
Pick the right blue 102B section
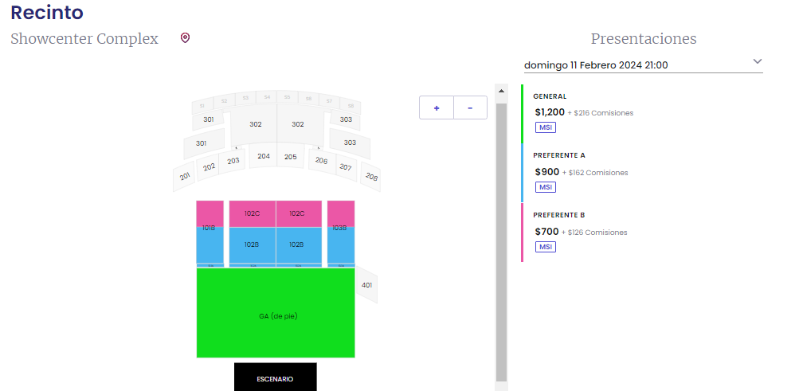click(299, 245)
